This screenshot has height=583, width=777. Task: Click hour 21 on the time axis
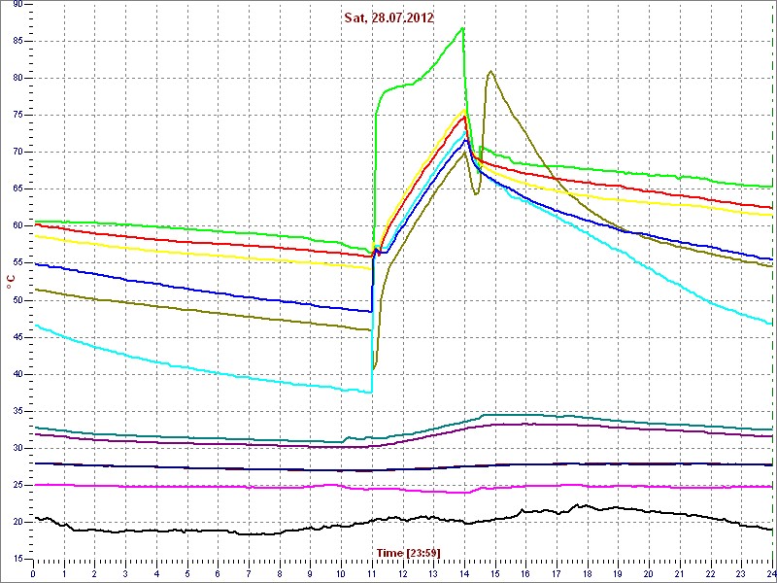680,572
